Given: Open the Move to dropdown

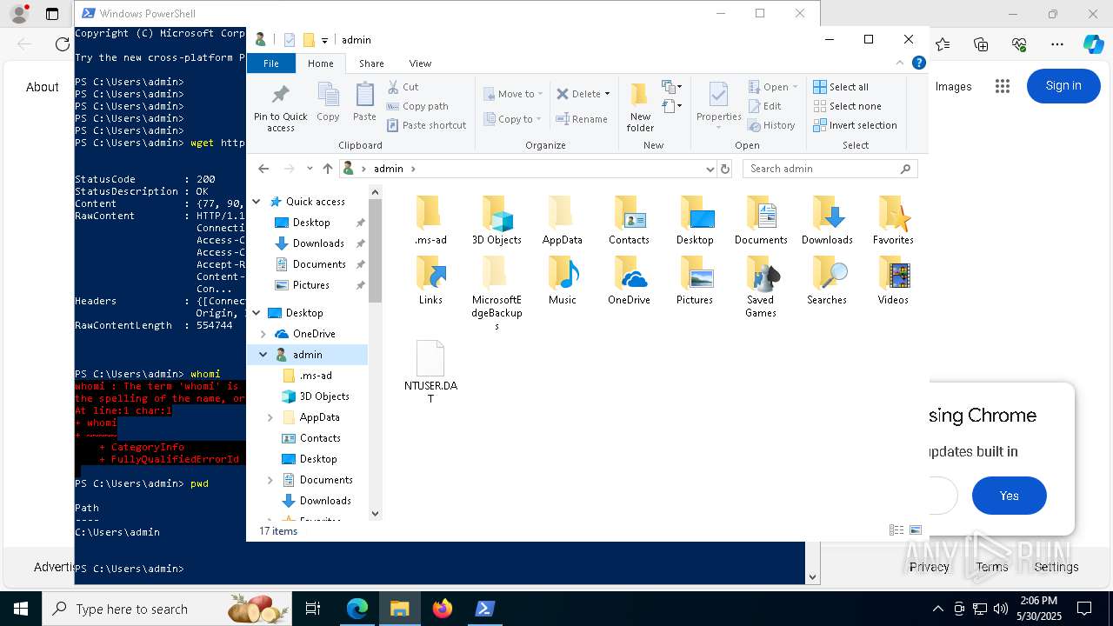Looking at the screenshot, I should point(513,94).
